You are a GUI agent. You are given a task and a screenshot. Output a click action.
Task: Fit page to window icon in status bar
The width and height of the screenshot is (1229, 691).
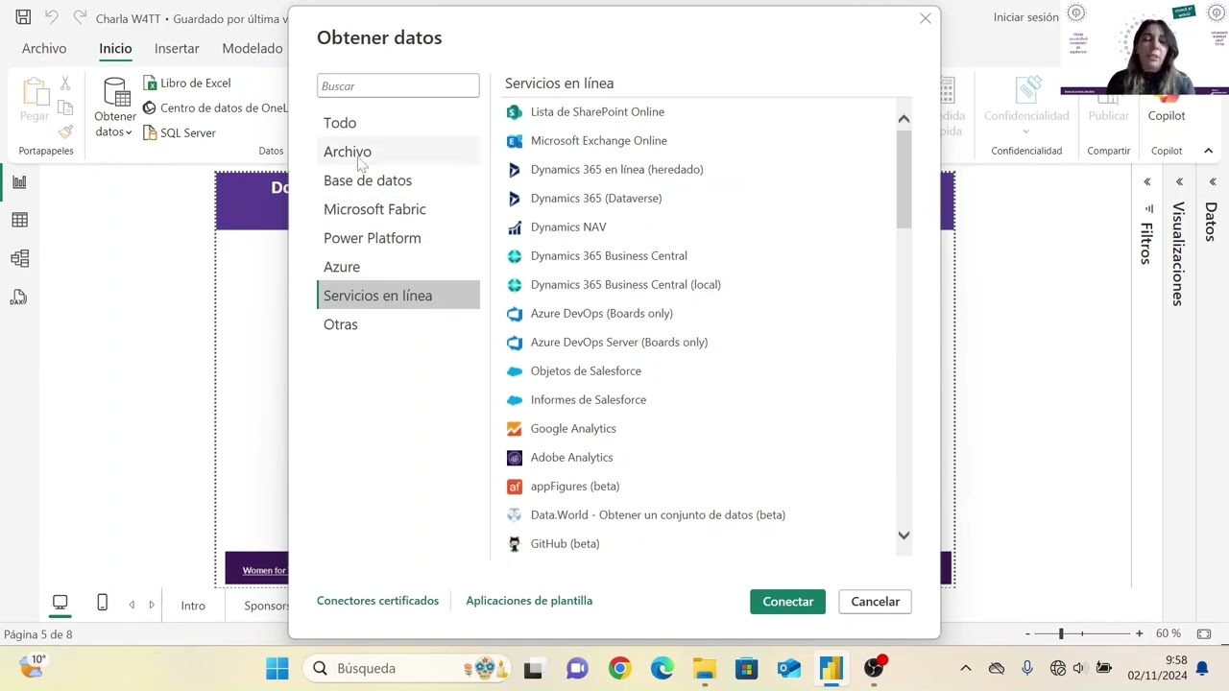point(1204,634)
